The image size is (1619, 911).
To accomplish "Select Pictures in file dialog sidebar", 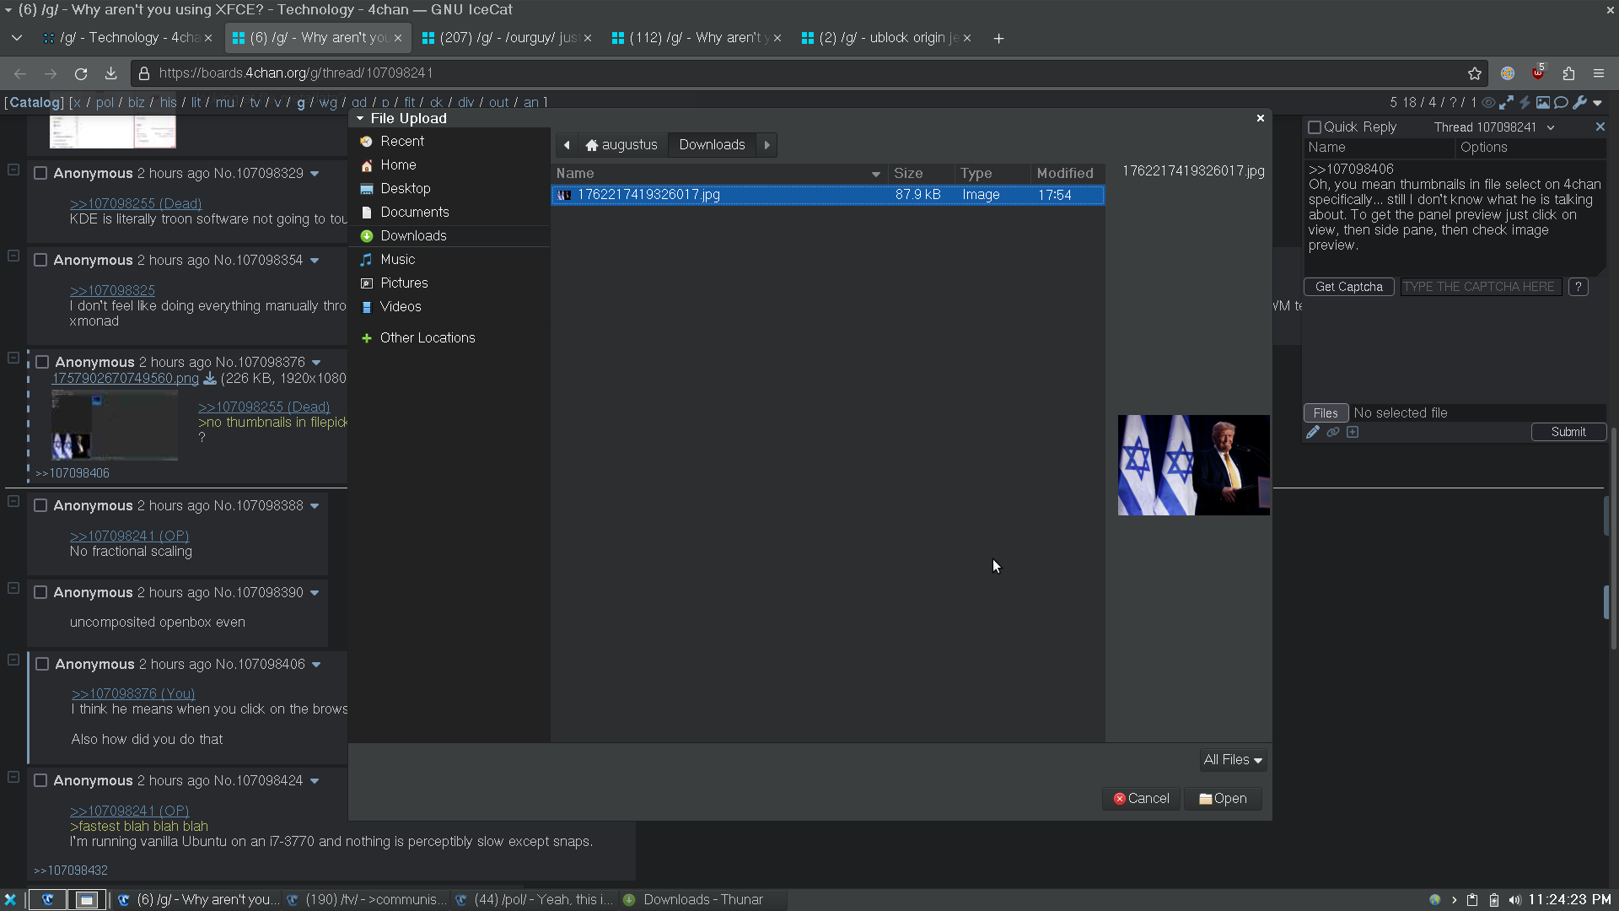I will (x=404, y=283).
